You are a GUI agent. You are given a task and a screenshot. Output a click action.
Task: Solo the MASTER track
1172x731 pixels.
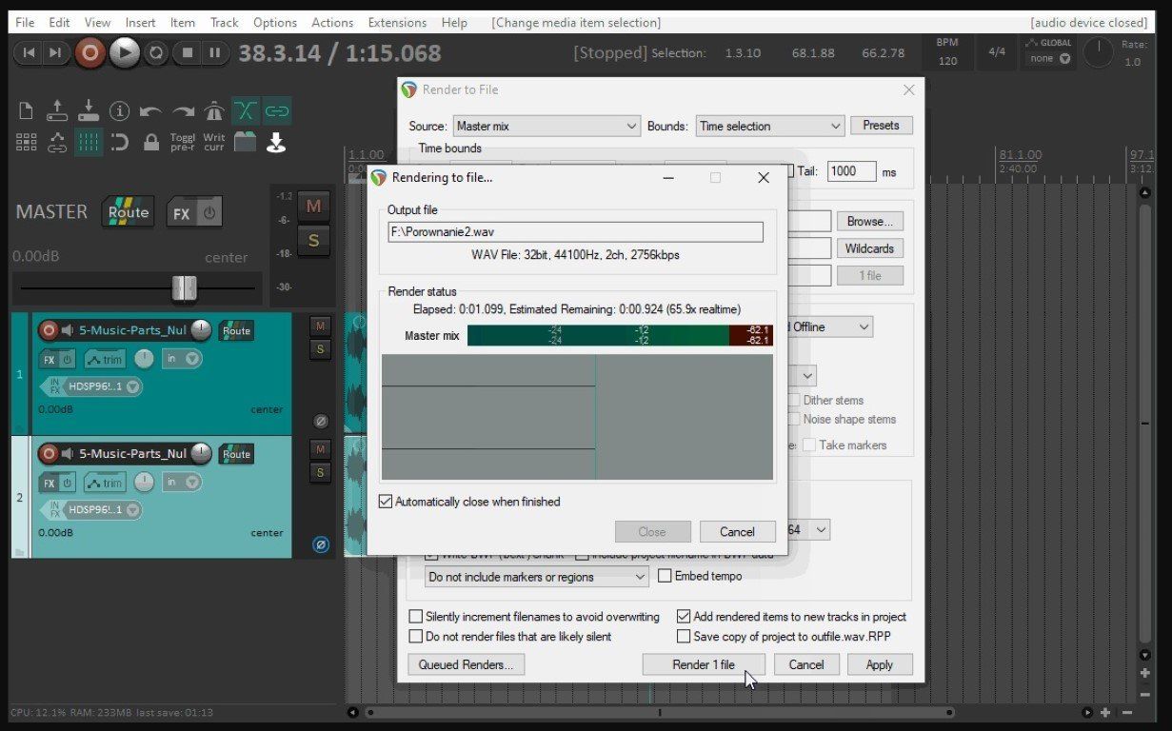313,241
